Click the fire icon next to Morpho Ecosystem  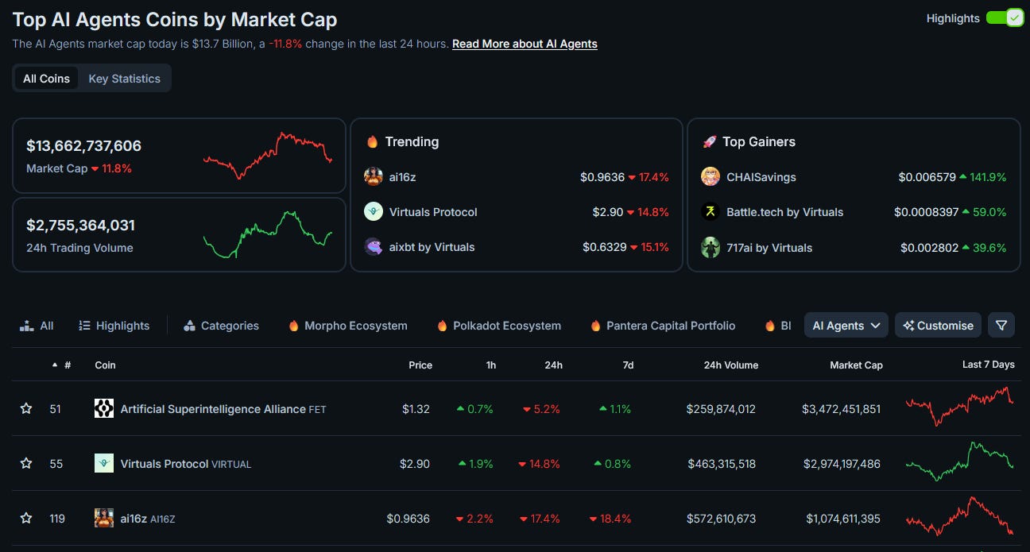(x=293, y=325)
